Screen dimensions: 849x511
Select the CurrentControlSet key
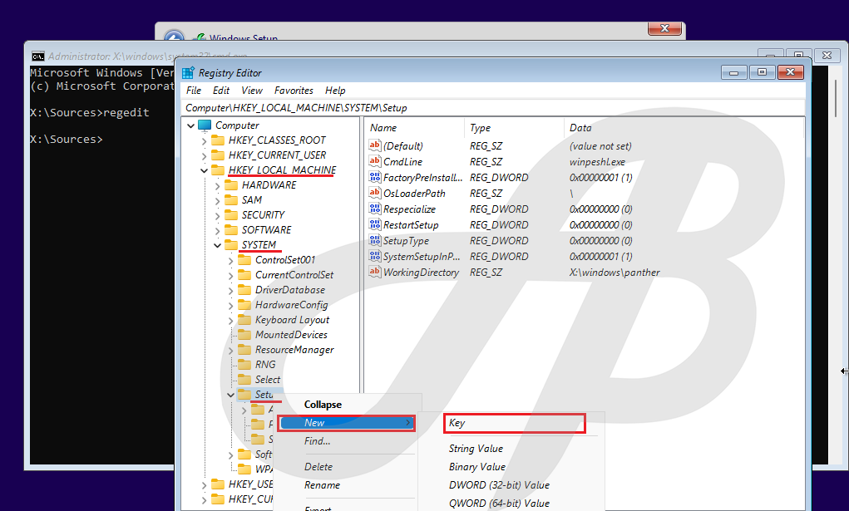[x=294, y=275]
